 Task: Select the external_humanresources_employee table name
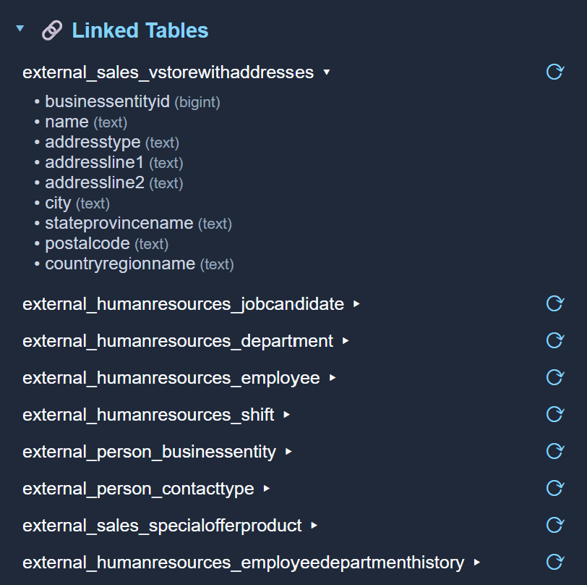[171, 377]
